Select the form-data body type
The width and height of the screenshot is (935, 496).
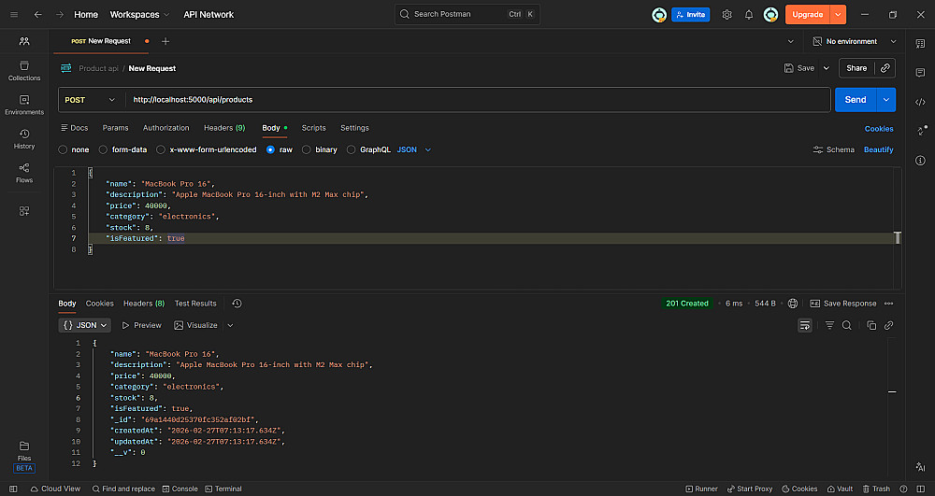(104, 149)
